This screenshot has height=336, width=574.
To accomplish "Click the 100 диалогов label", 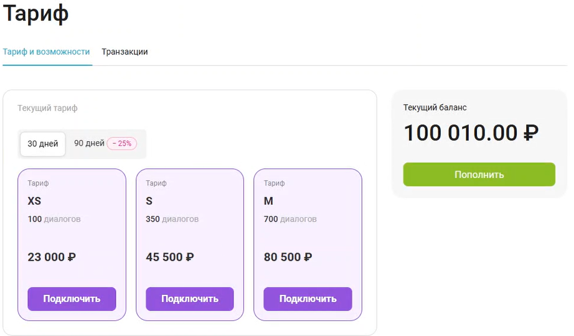I will (54, 219).
